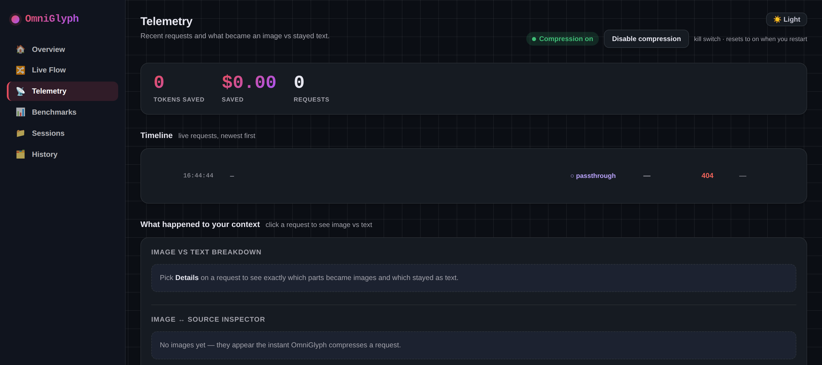Click the Live Flow shuffle icon
This screenshot has height=365, width=822.
21,70
